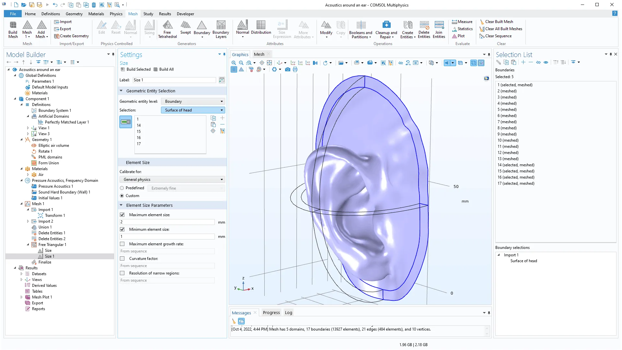Switch to the Log tab
The height and width of the screenshot is (350, 622).
pyautogui.click(x=288, y=313)
